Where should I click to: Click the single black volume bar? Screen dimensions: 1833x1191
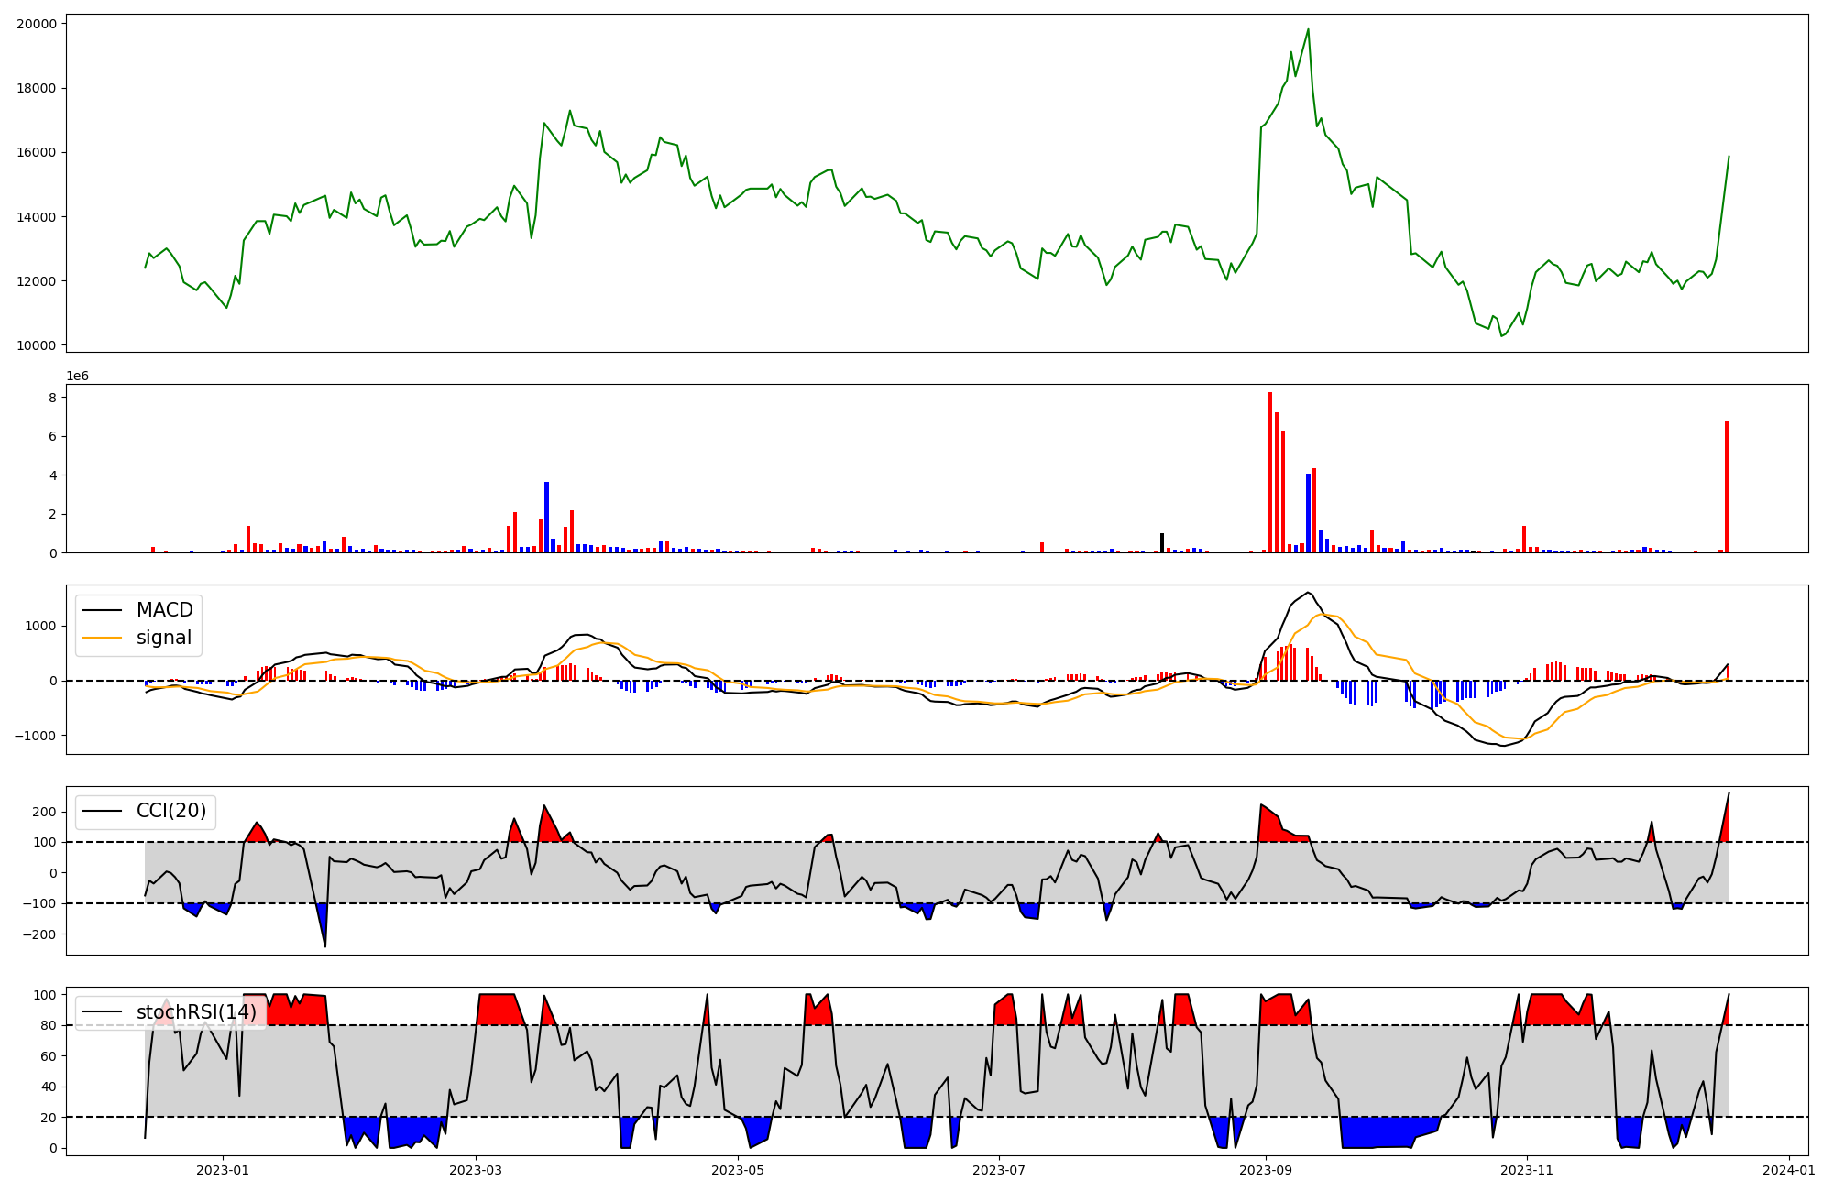click(1162, 542)
